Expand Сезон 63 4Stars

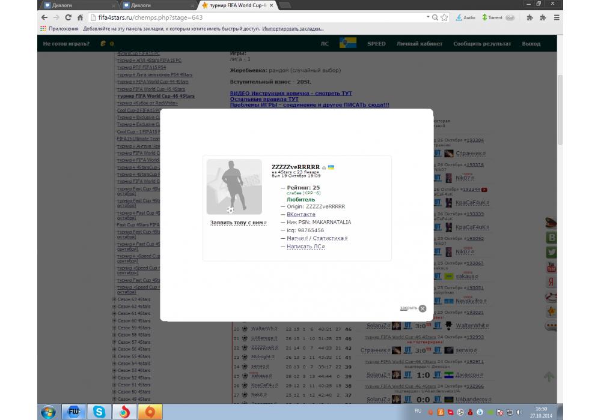tap(114, 299)
